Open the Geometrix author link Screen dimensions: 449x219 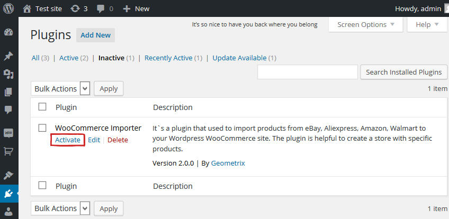[228, 163]
